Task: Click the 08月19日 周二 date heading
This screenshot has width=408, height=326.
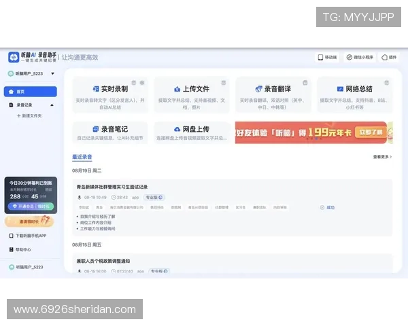Action: (x=86, y=170)
